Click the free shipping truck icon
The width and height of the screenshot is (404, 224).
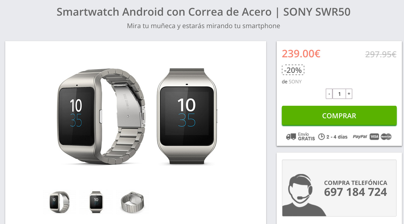pyautogui.click(x=291, y=136)
